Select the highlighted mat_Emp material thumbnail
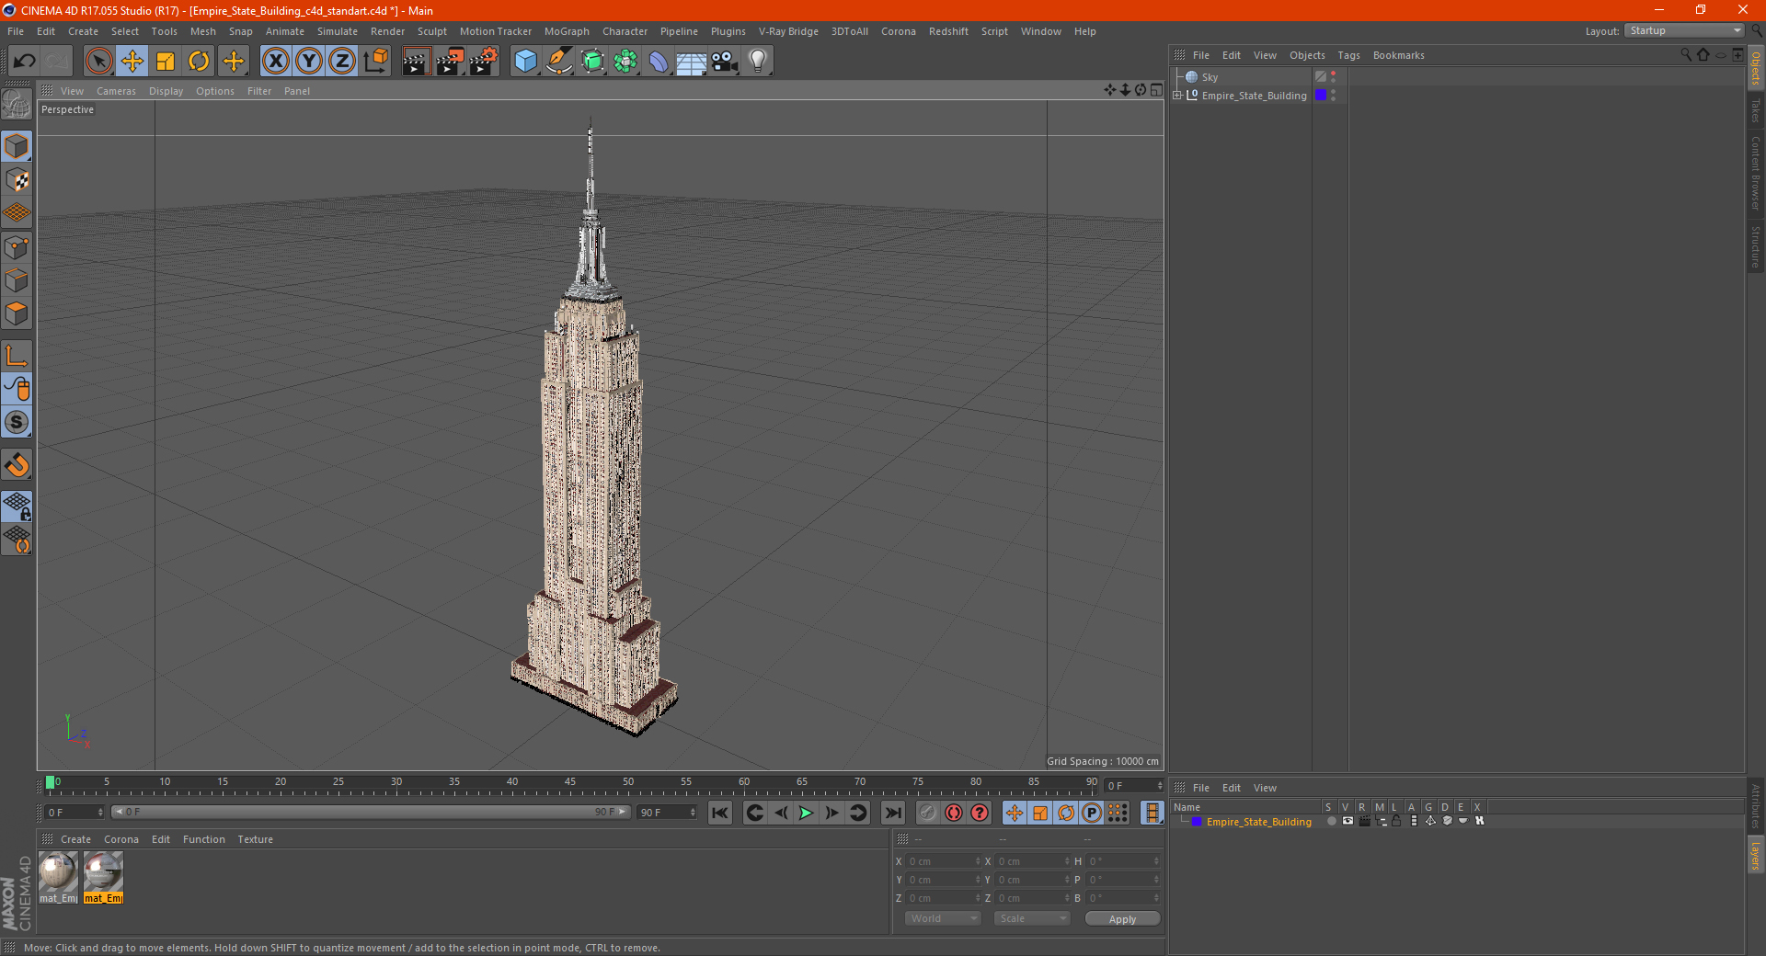1766x956 pixels. coord(103,878)
